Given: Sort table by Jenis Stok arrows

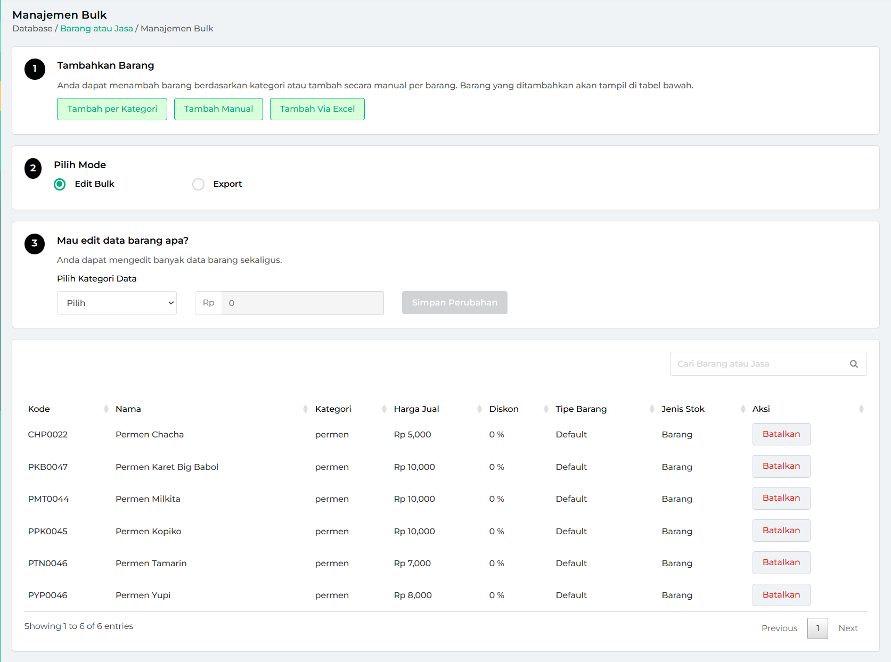Looking at the screenshot, I should [x=743, y=409].
